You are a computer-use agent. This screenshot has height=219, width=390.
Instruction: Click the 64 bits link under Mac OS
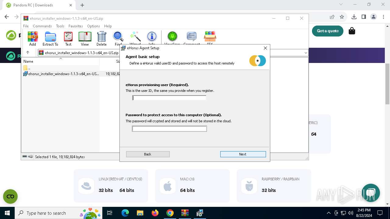pyautogui.click(x=187, y=190)
